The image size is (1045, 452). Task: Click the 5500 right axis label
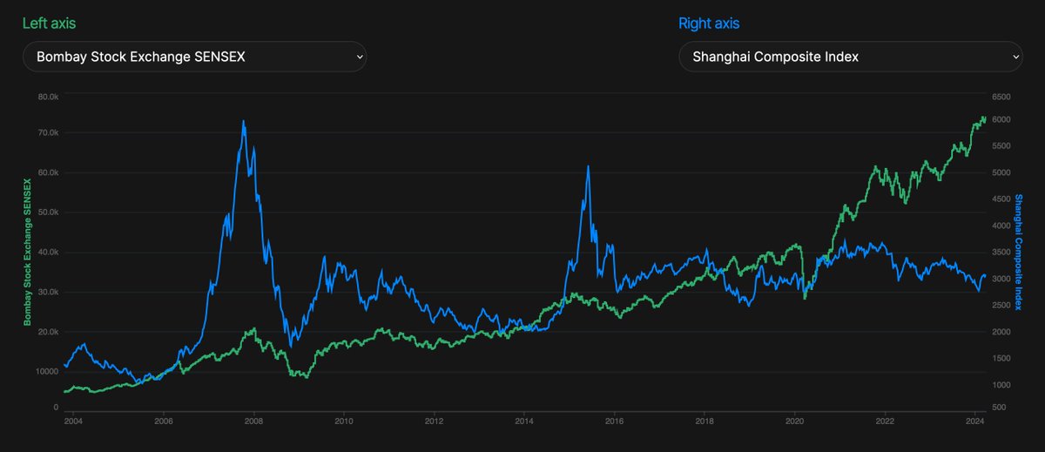coord(1001,146)
